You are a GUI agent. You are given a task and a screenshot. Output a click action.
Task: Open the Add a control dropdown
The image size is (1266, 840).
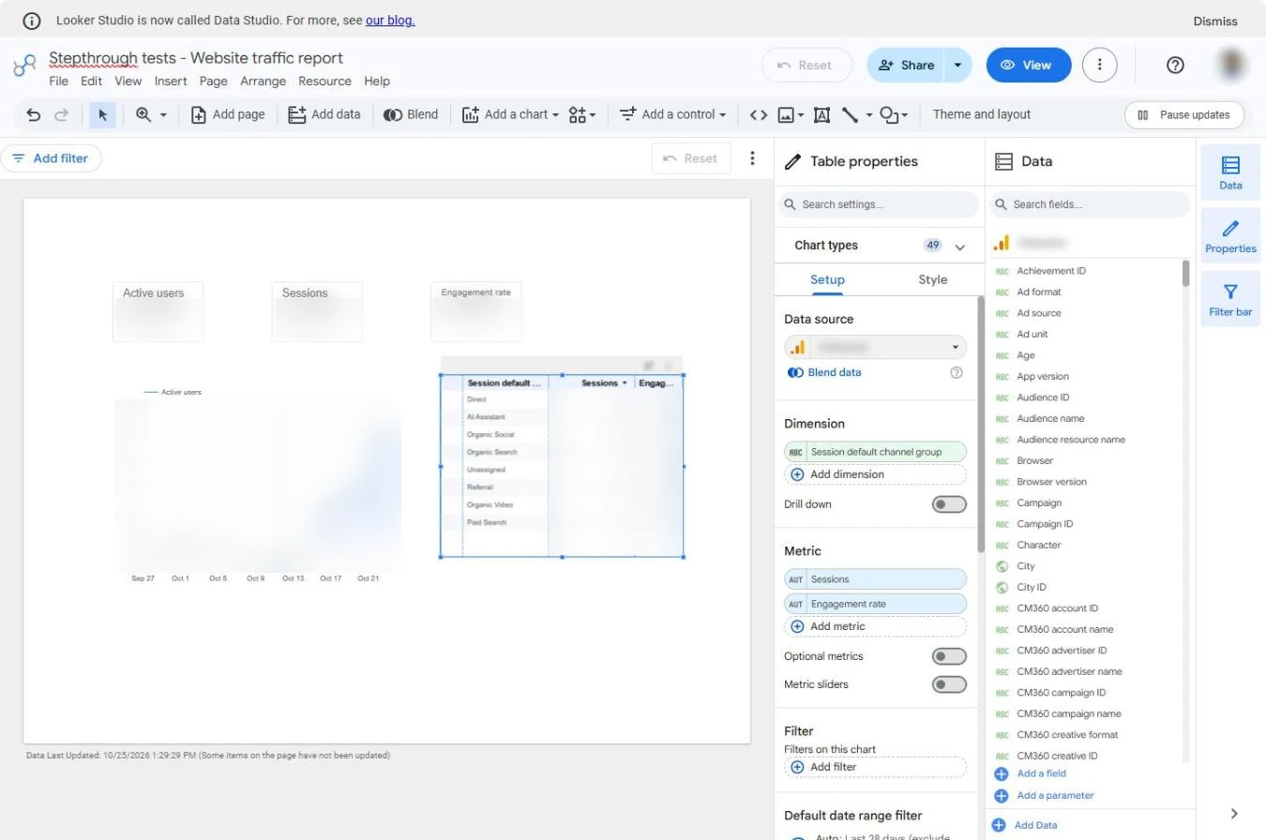tap(672, 114)
